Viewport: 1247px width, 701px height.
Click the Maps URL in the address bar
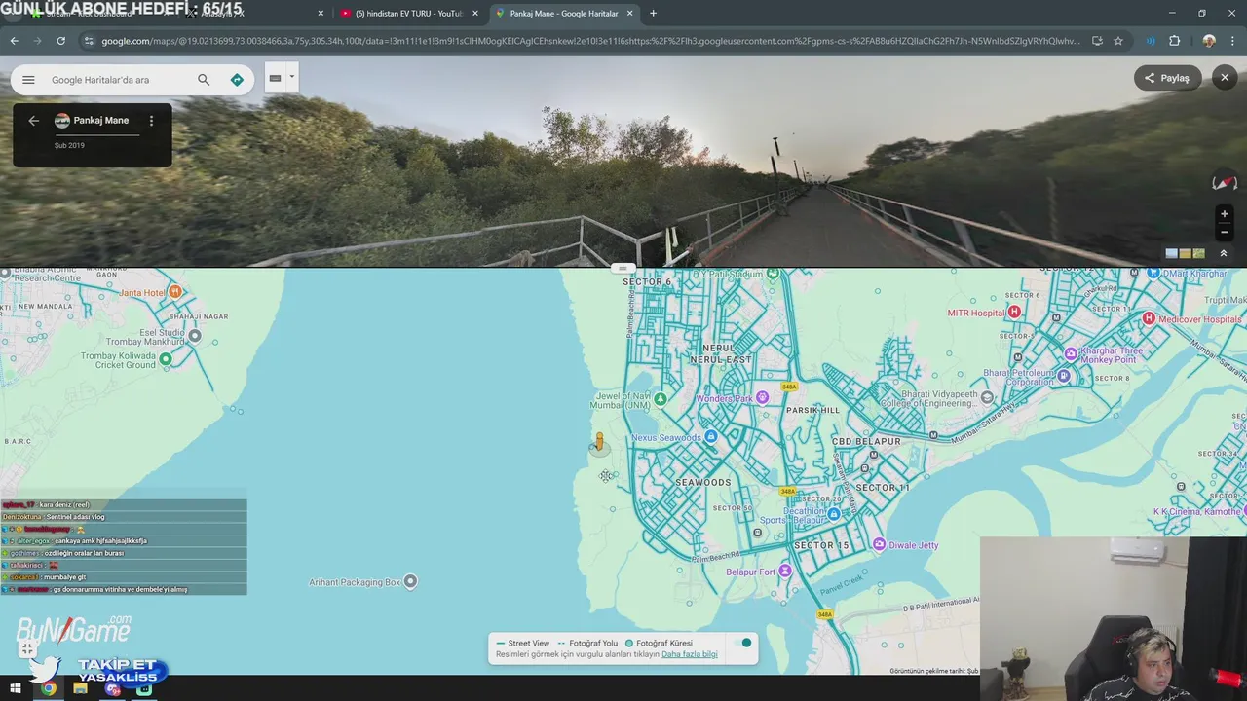(x=590, y=41)
